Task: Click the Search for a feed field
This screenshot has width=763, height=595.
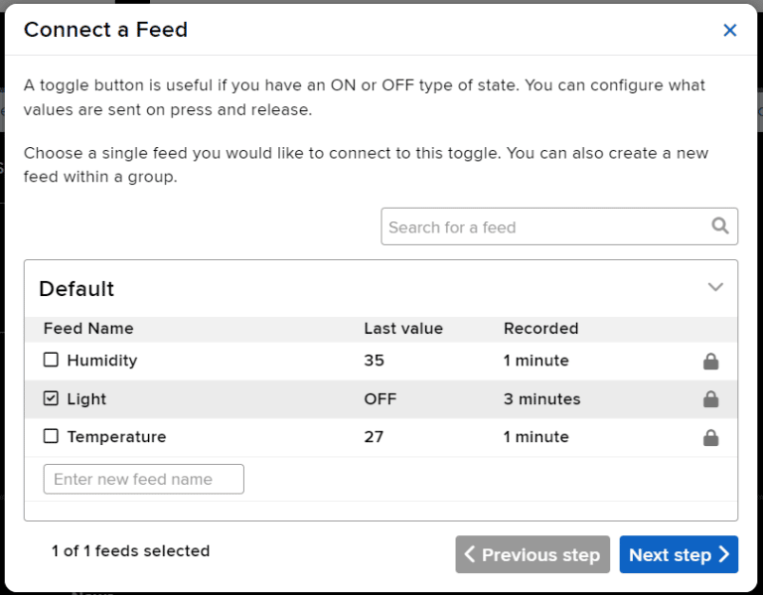Action: pos(546,226)
